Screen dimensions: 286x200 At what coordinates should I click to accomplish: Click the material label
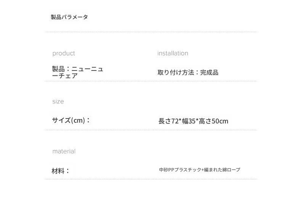pyautogui.click(x=64, y=151)
